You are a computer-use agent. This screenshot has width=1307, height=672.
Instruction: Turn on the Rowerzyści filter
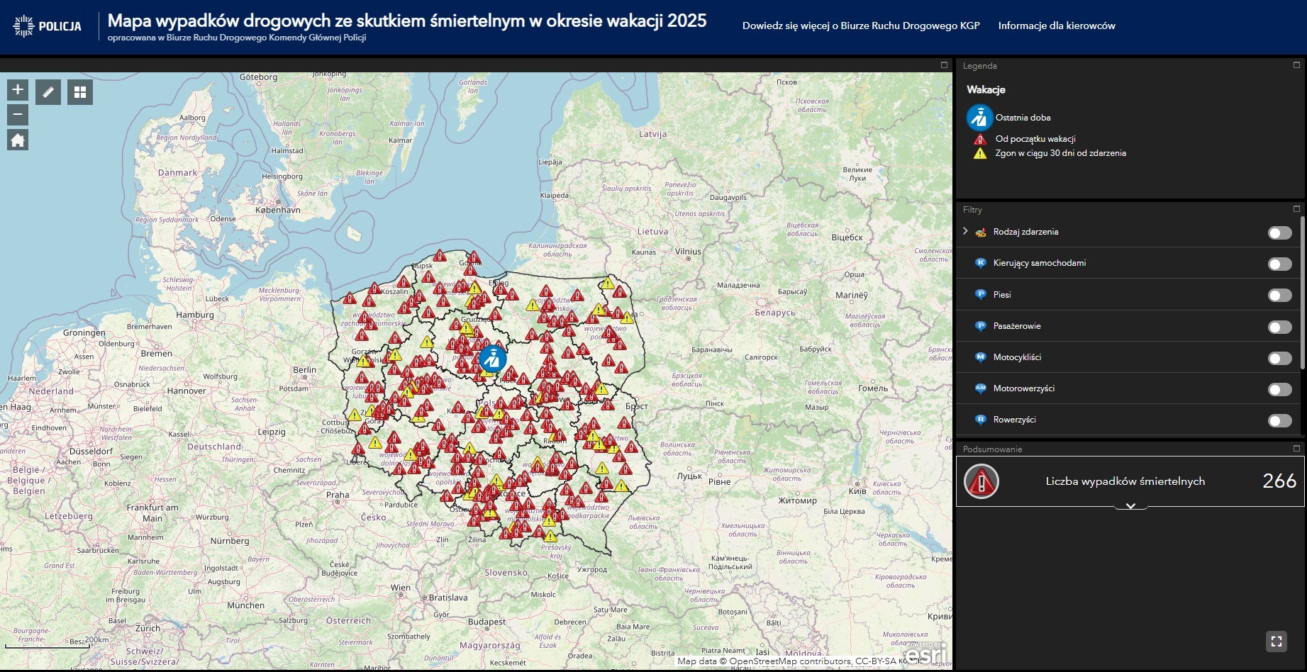(1279, 420)
